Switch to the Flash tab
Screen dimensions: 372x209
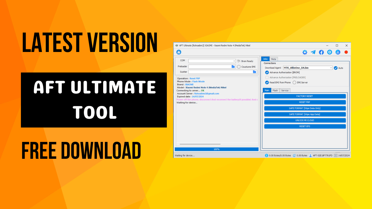pos(275,90)
